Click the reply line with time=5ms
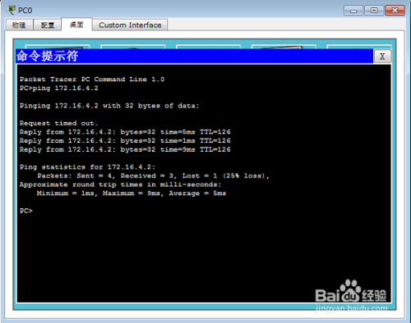Image resolution: width=411 pixels, height=323 pixels. tap(125, 132)
